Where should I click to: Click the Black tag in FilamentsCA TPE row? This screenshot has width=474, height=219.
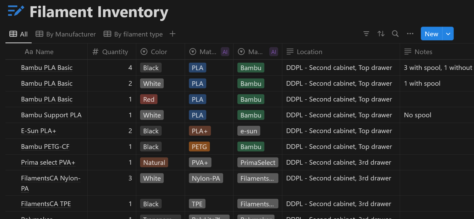[151, 204]
